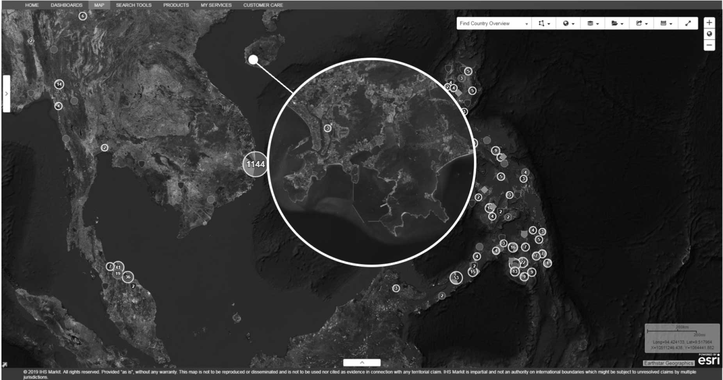Click the cluster marker labeled 36
The image size is (723, 380).
click(x=128, y=277)
